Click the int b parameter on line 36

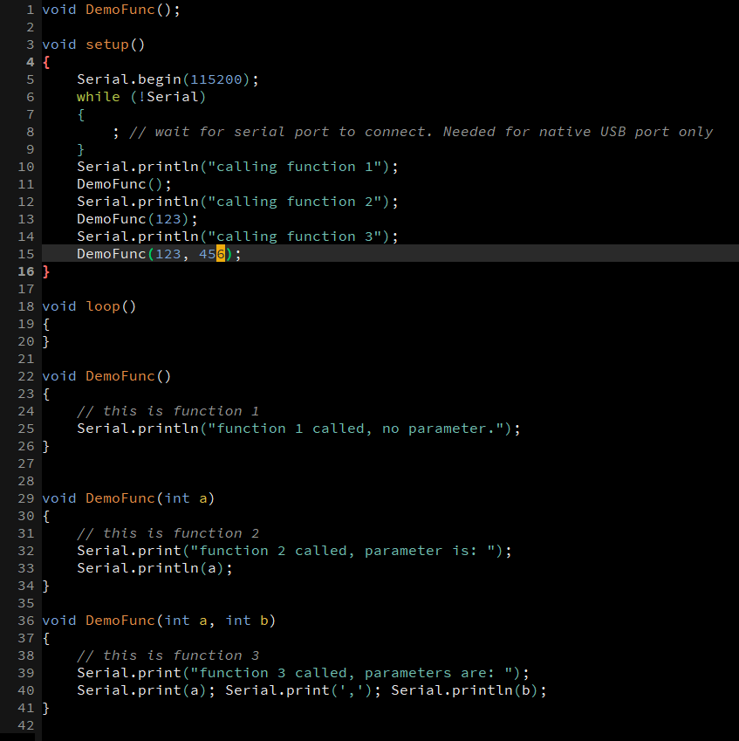(247, 621)
